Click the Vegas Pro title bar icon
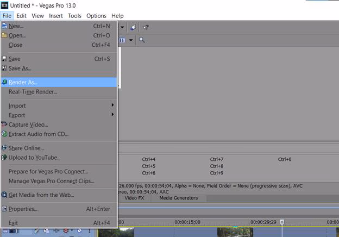 (x=4, y=5)
